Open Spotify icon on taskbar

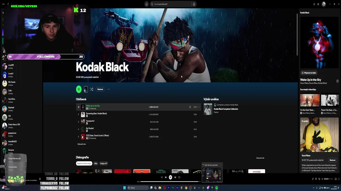coord(217,188)
